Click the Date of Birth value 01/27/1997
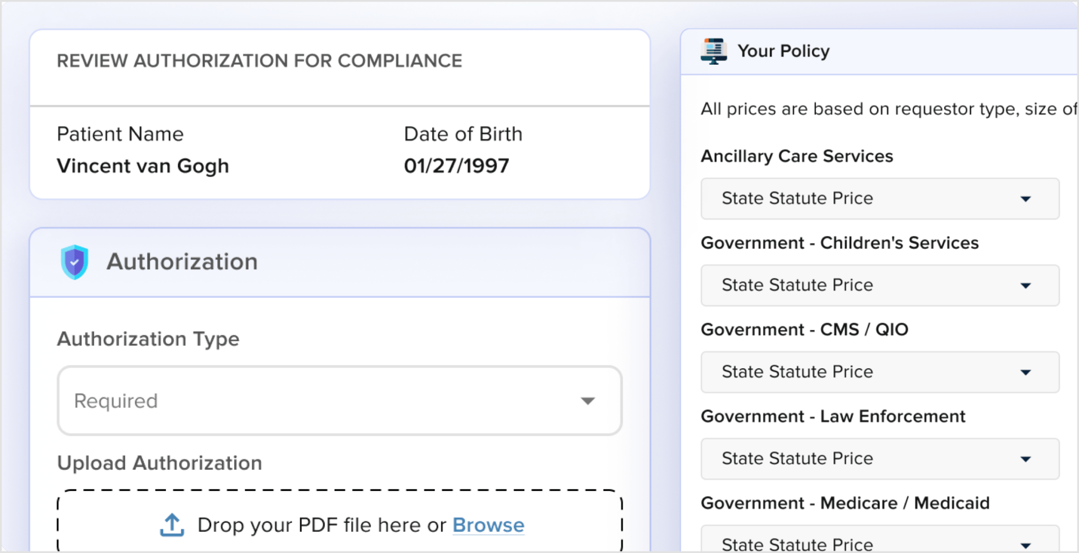Viewport: 1079px width, 553px height. 456,165
